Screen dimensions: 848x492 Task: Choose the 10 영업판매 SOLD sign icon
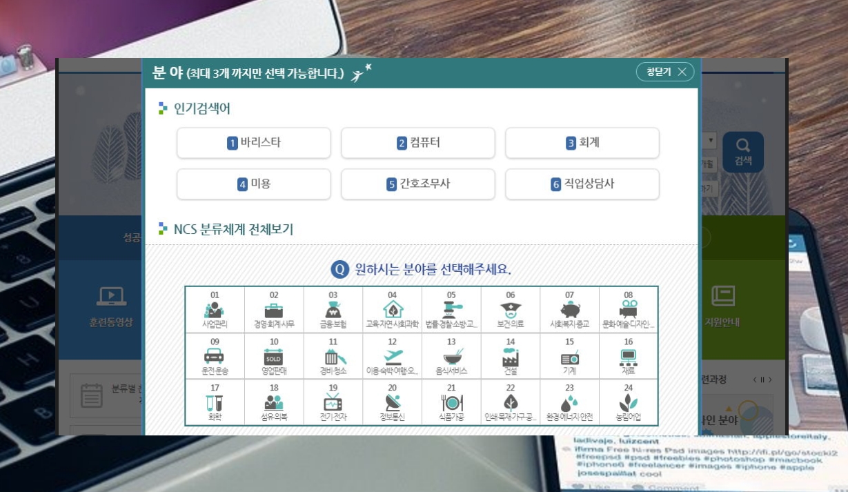274,356
